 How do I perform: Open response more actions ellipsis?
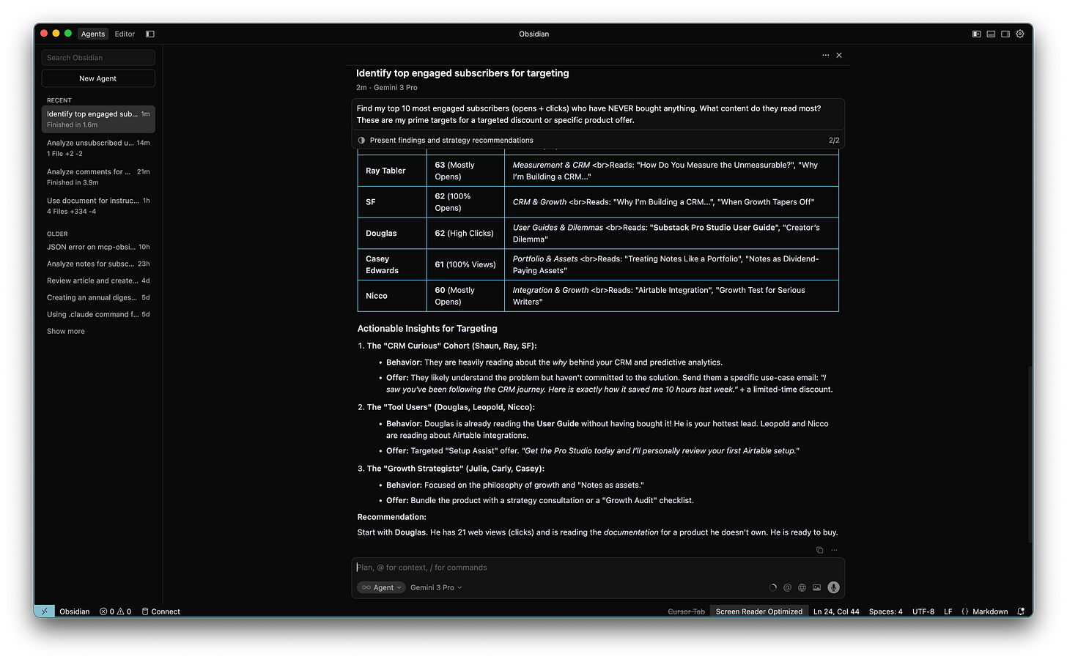[x=834, y=550]
